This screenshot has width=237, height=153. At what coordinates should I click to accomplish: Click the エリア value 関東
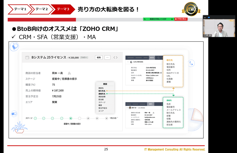click(55, 102)
